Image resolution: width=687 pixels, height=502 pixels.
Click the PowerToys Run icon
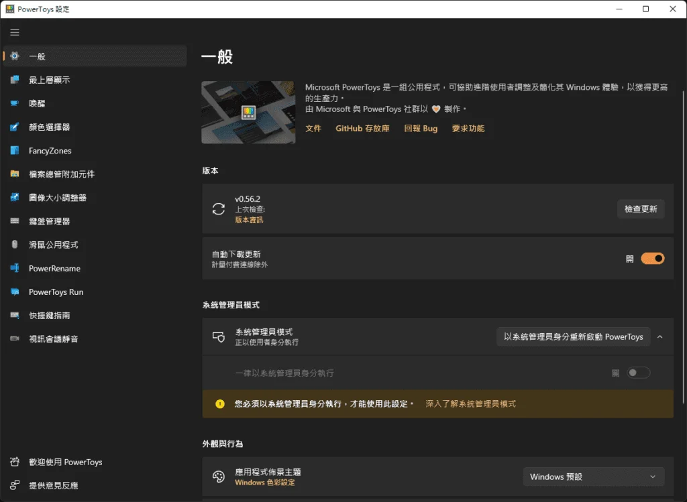point(15,292)
